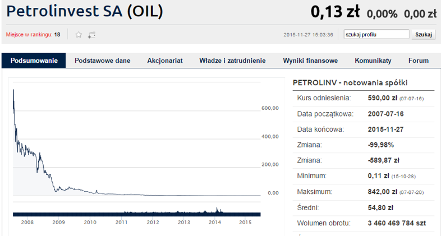The height and width of the screenshot is (236, 441).
Task: Open the Podsumowanie tab
Action: [x=34, y=61]
